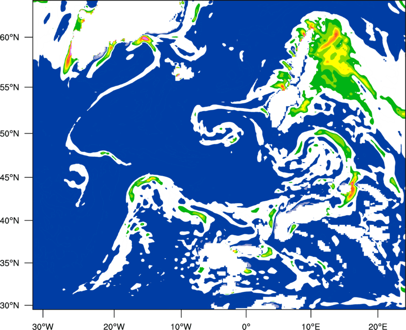This screenshot has width=406, height=330.
Task: Click the 10°W longitude label
Action: coord(181,326)
